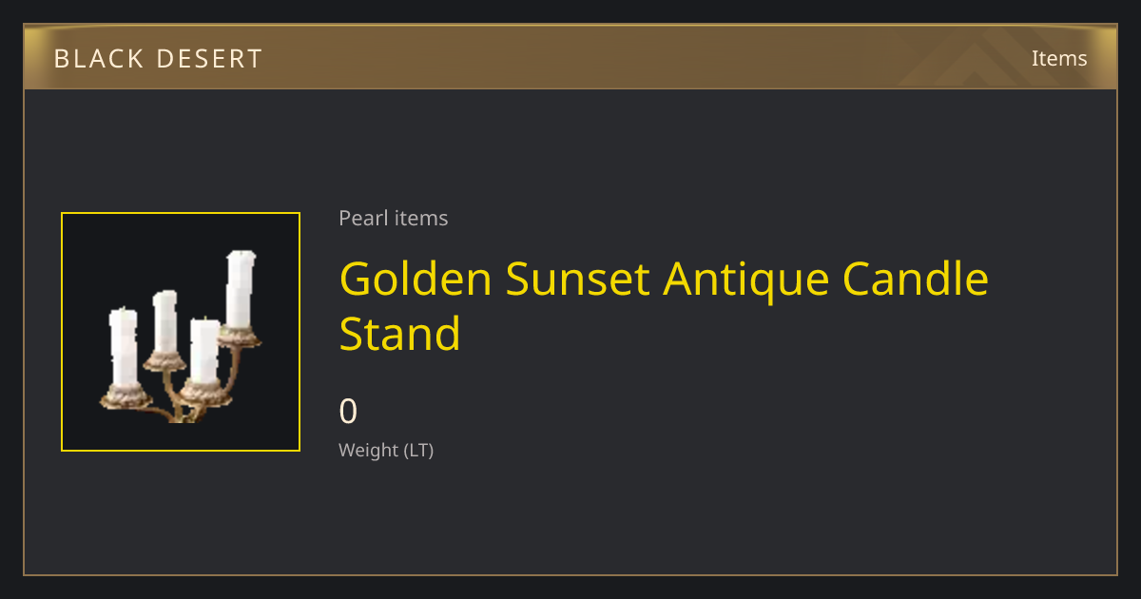Select the weight value 0
1141x599 pixels.
point(348,412)
